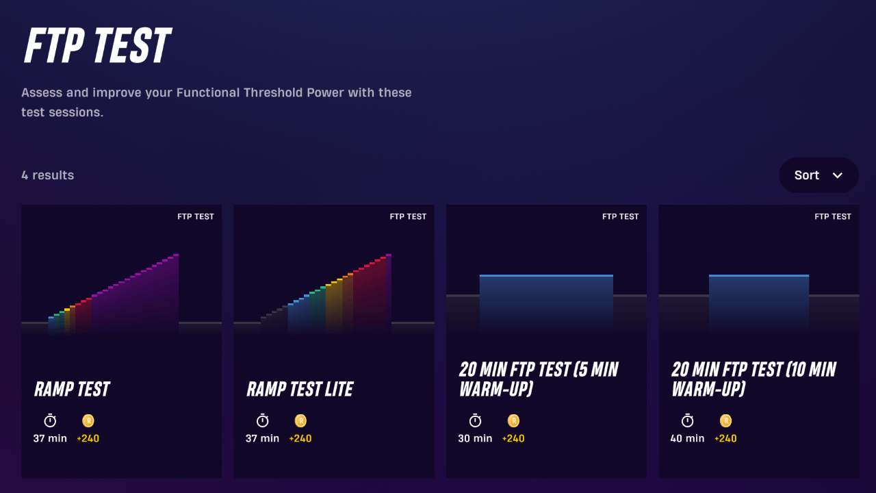The height and width of the screenshot is (493, 876).
Task: Click the coin reward icon under Ramp Test
Action: [88, 420]
